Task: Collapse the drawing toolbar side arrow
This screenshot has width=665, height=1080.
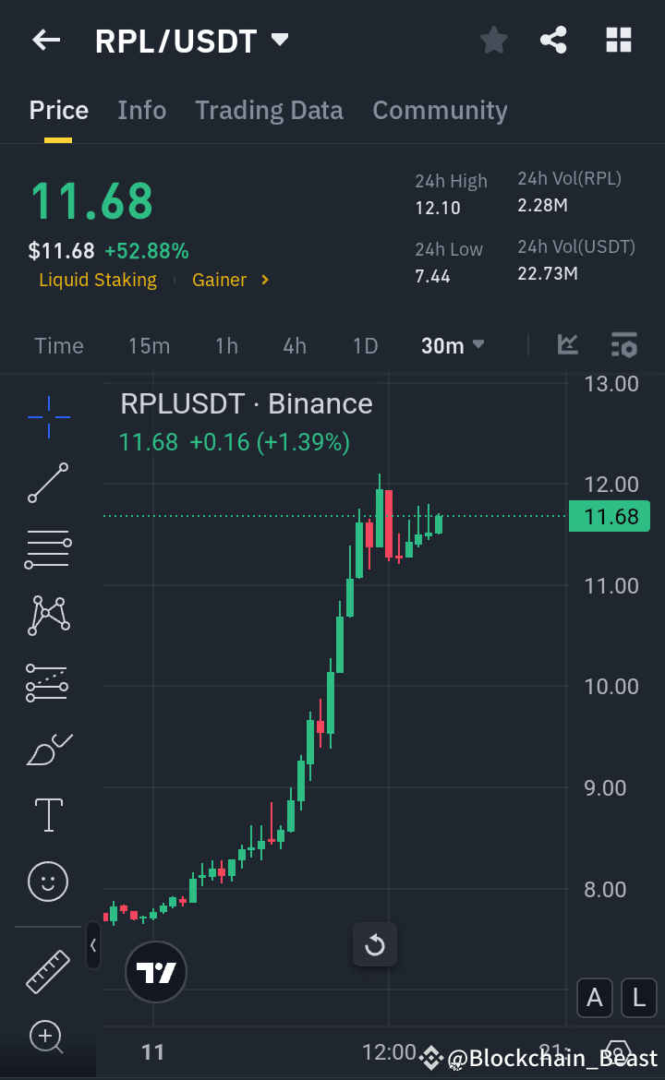Action: [x=93, y=945]
